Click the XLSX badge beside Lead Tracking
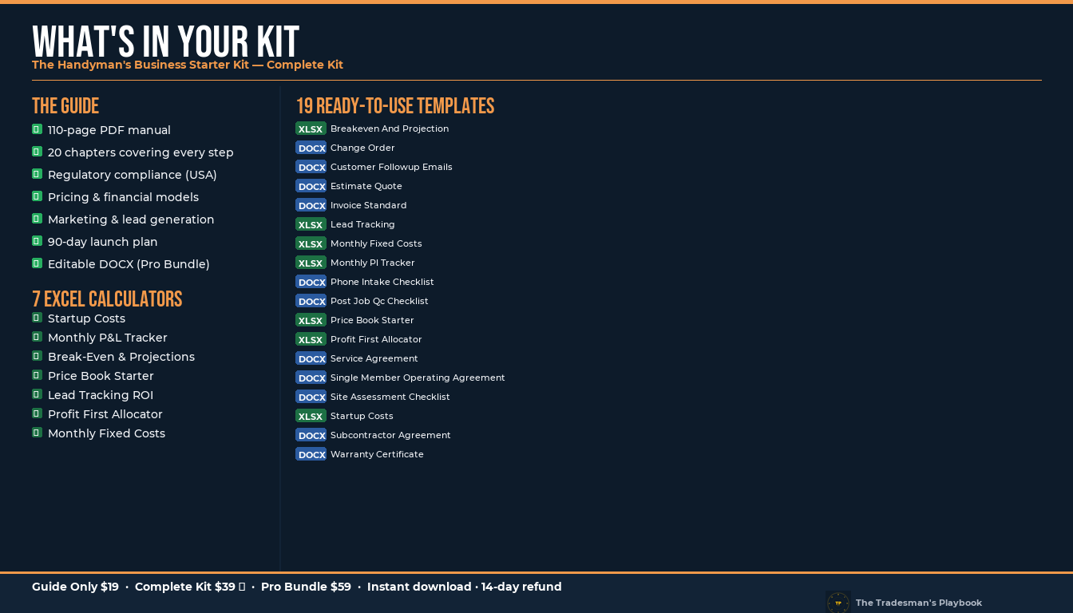Viewport: 1073px width, 613px height. (x=311, y=224)
